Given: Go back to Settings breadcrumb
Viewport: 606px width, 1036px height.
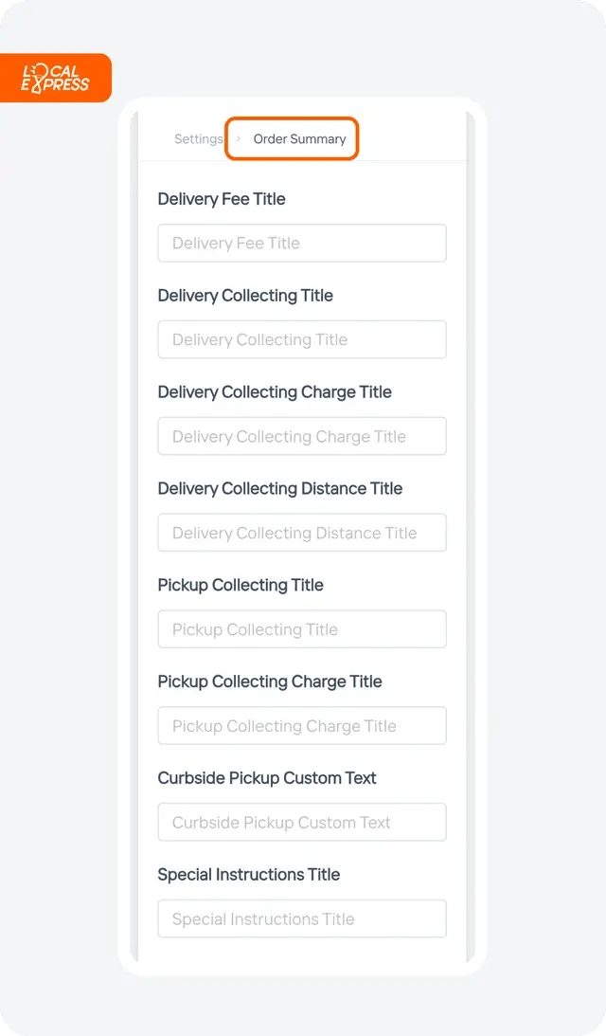Looking at the screenshot, I should point(199,138).
